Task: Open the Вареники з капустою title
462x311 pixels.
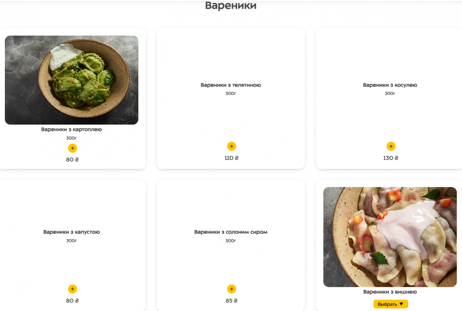Action: tap(72, 232)
